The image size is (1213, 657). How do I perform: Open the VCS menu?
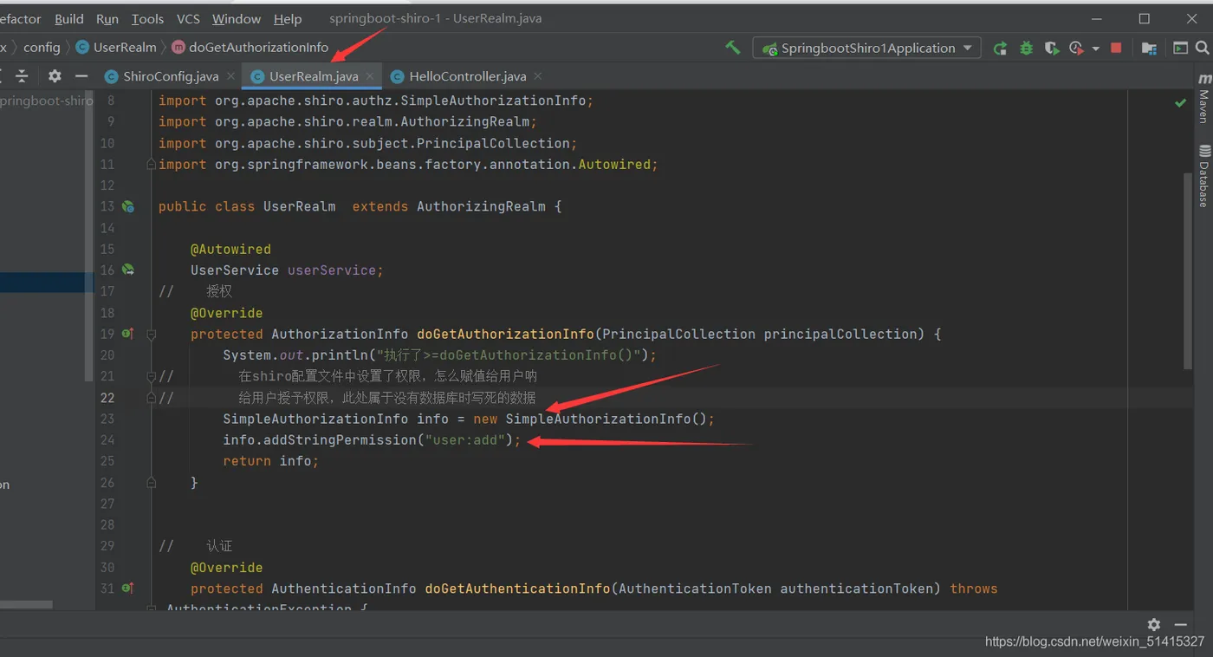click(188, 18)
